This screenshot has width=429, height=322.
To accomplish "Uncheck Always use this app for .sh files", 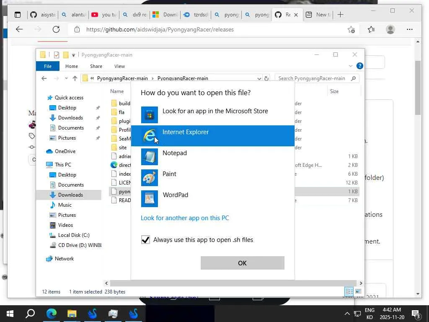I will click(x=145, y=239).
